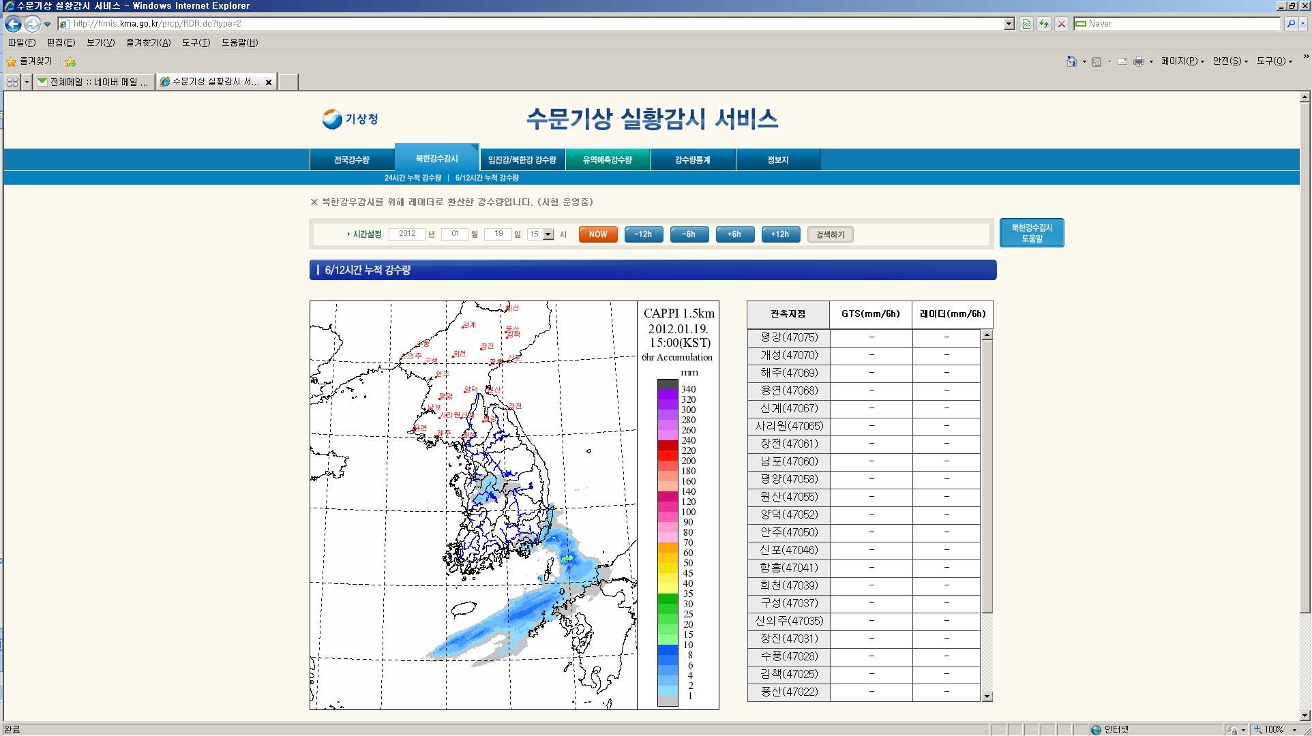This screenshot has width=1312, height=736.
Task: Expand the address bar history dropdown
Action: point(1009,24)
